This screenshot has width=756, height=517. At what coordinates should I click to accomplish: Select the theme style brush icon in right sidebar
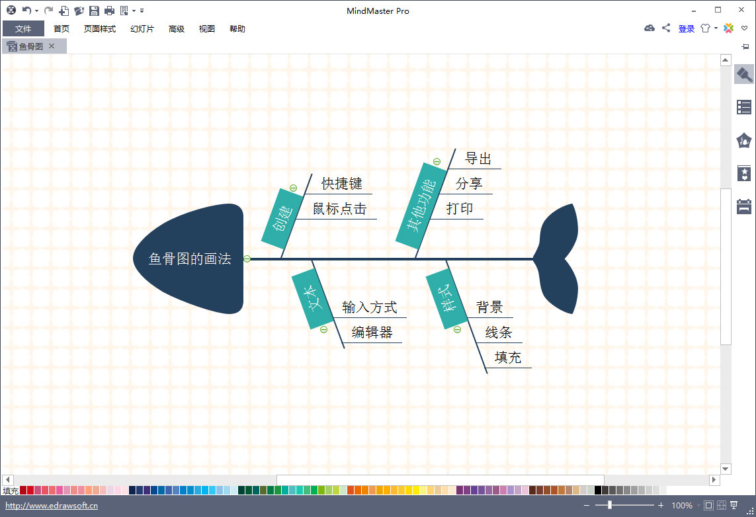pos(743,74)
